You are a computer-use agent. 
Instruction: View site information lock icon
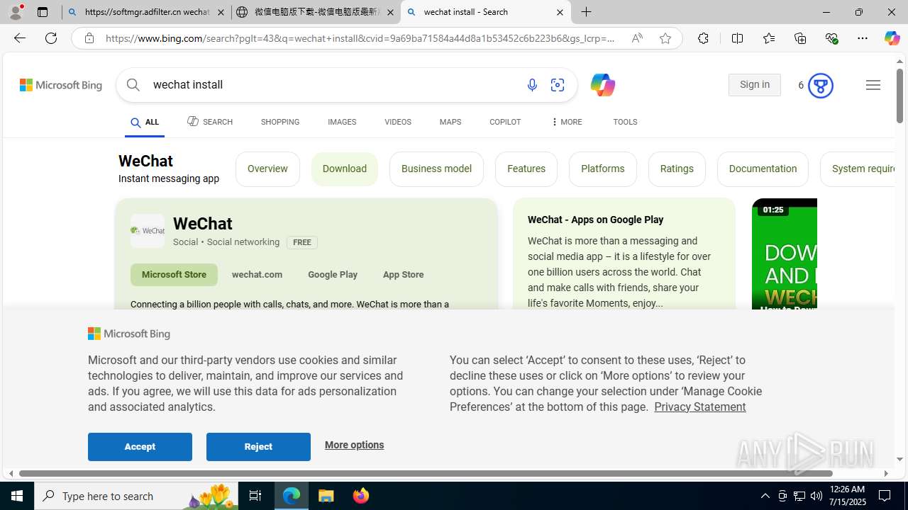89,38
